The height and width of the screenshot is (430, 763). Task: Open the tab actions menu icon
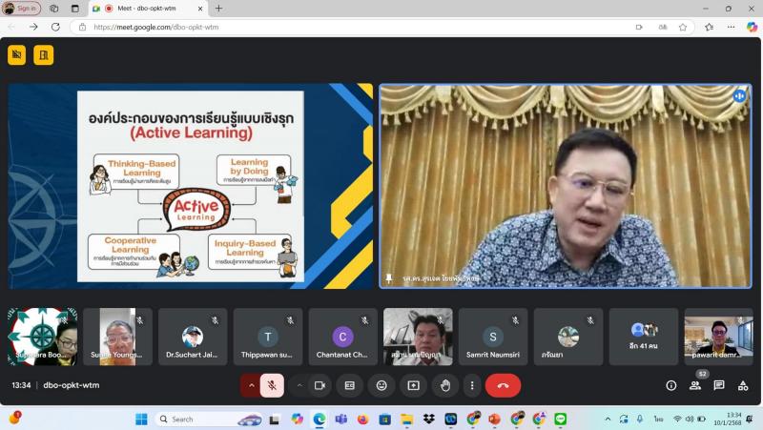point(75,9)
